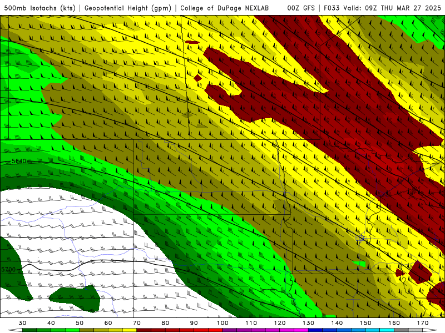The height and width of the screenshot is (333, 445).
Task: Click the '00Z GFS' model run text
Action: [301, 8]
